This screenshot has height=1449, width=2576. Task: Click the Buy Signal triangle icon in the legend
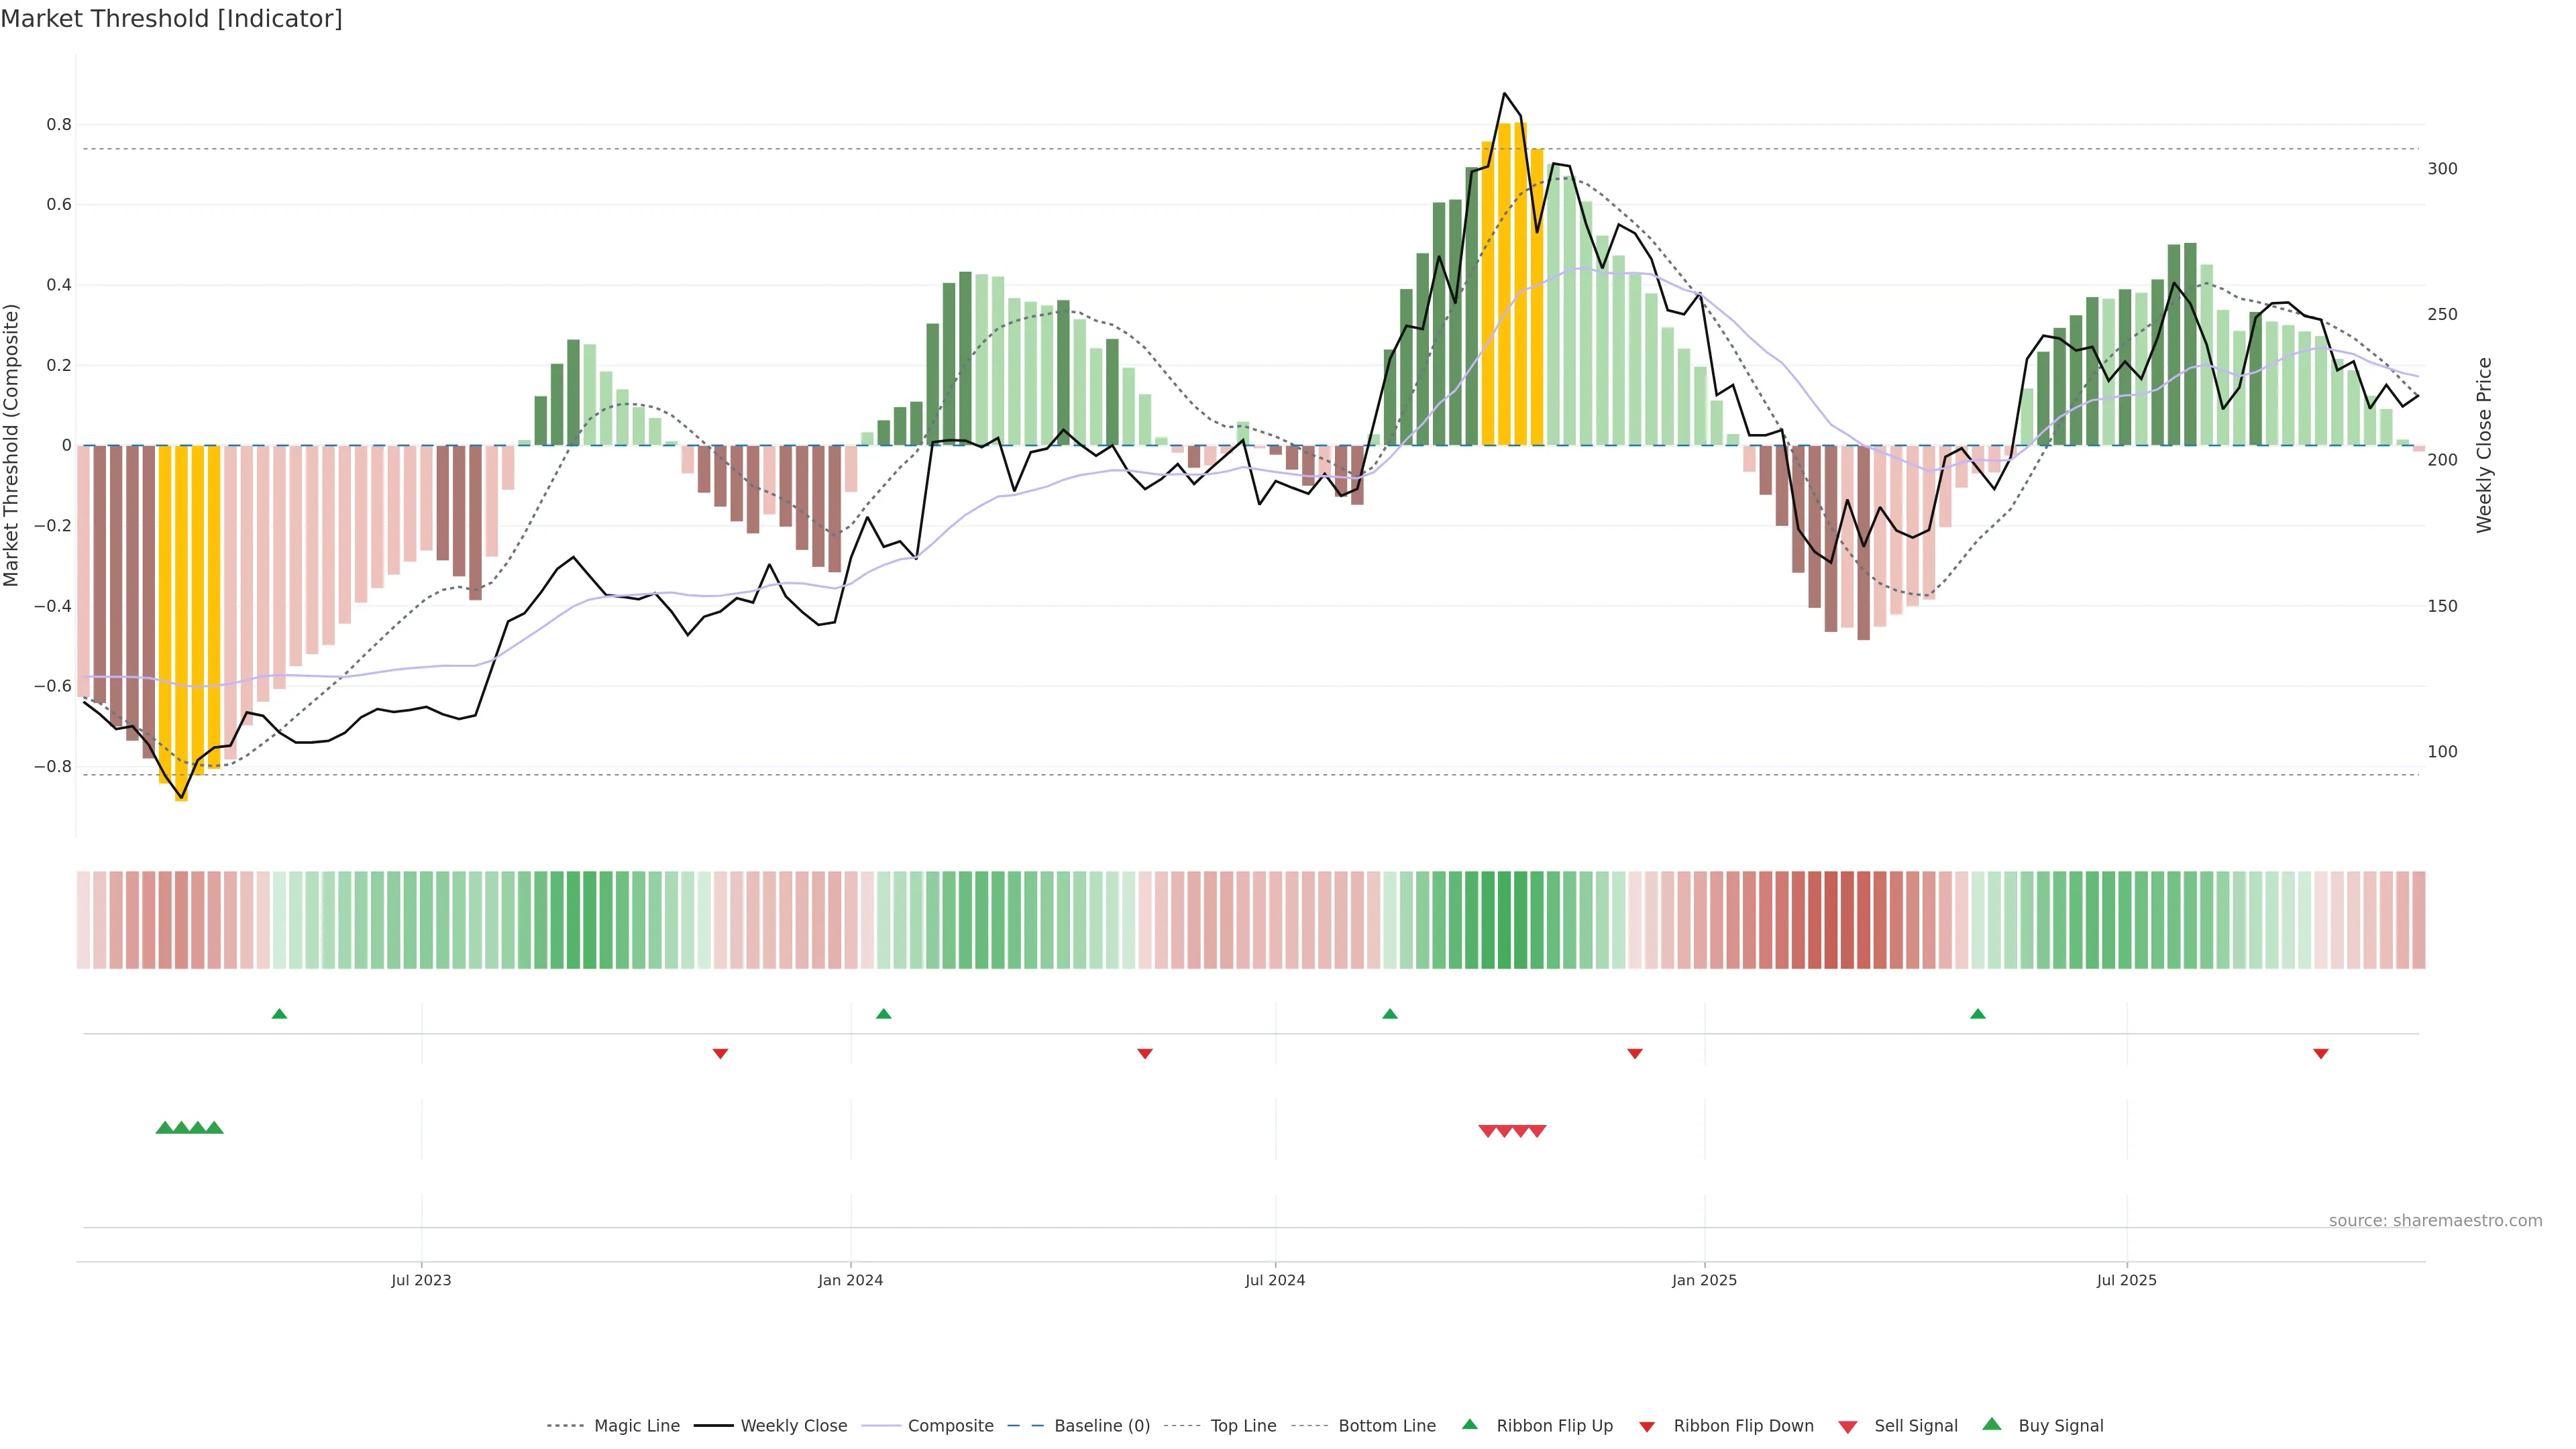(1992, 1425)
